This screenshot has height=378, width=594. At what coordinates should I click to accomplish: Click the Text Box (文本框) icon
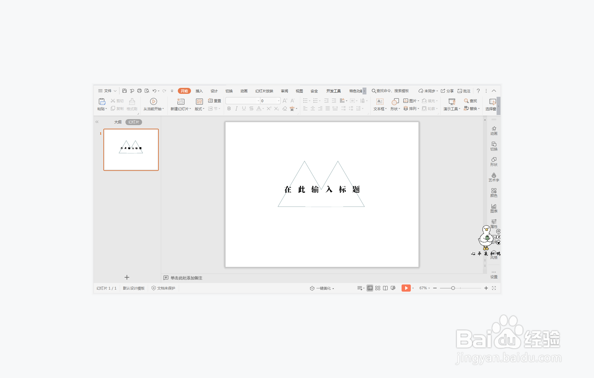click(380, 102)
